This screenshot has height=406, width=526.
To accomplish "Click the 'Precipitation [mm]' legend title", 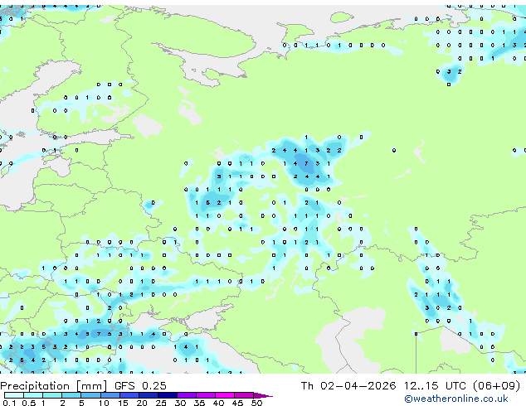I will pyautogui.click(x=53, y=386).
